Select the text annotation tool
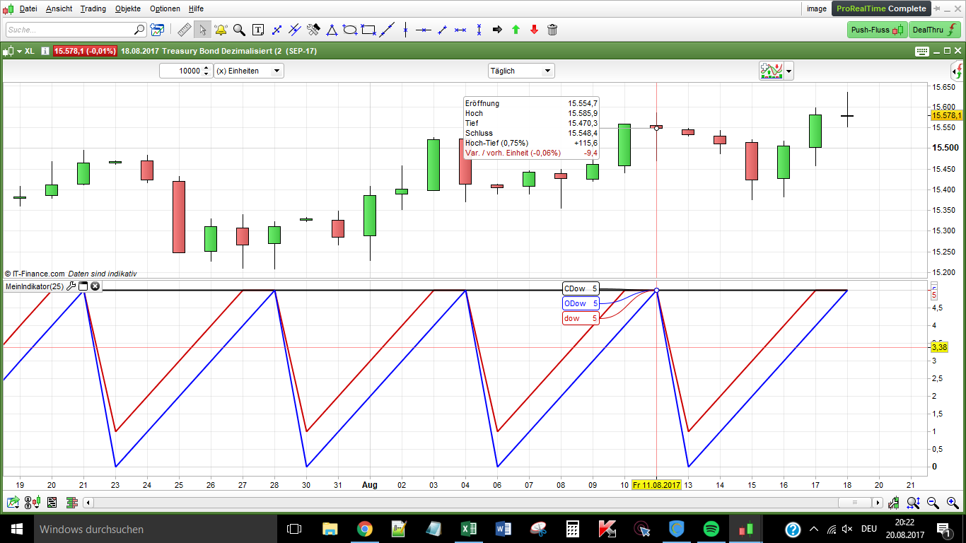966x543 pixels. (258, 30)
